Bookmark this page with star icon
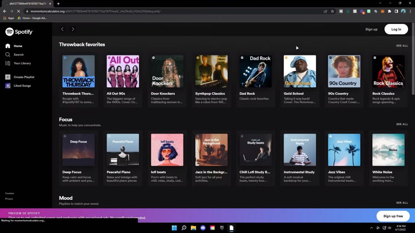This screenshot has height=233, width=415. point(332,11)
